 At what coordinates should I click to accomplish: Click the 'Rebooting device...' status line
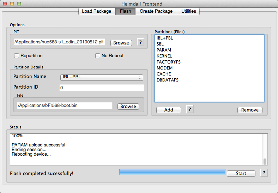pyautogui.click(x=31, y=154)
